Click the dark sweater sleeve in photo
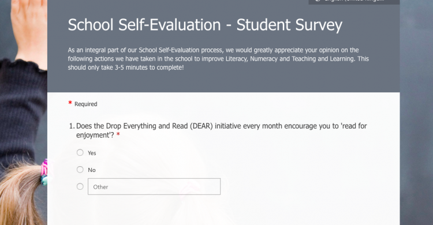 point(22,110)
